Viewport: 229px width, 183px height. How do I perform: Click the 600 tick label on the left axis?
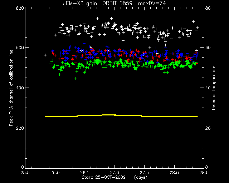pyautogui.click(x=20, y=48)
